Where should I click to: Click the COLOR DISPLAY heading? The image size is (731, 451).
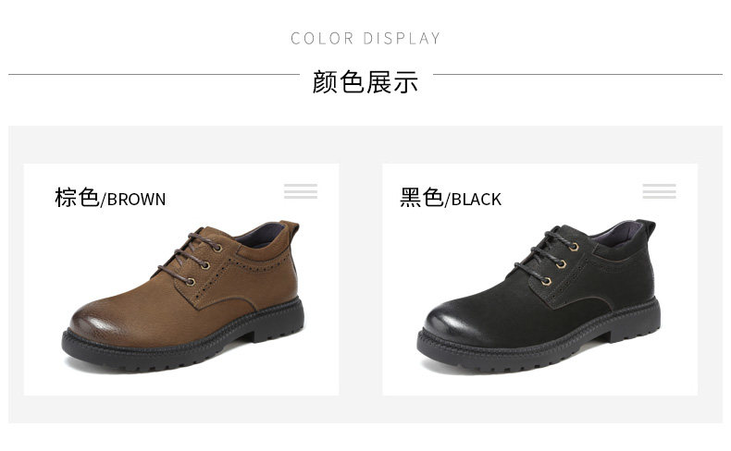[365, 38]
